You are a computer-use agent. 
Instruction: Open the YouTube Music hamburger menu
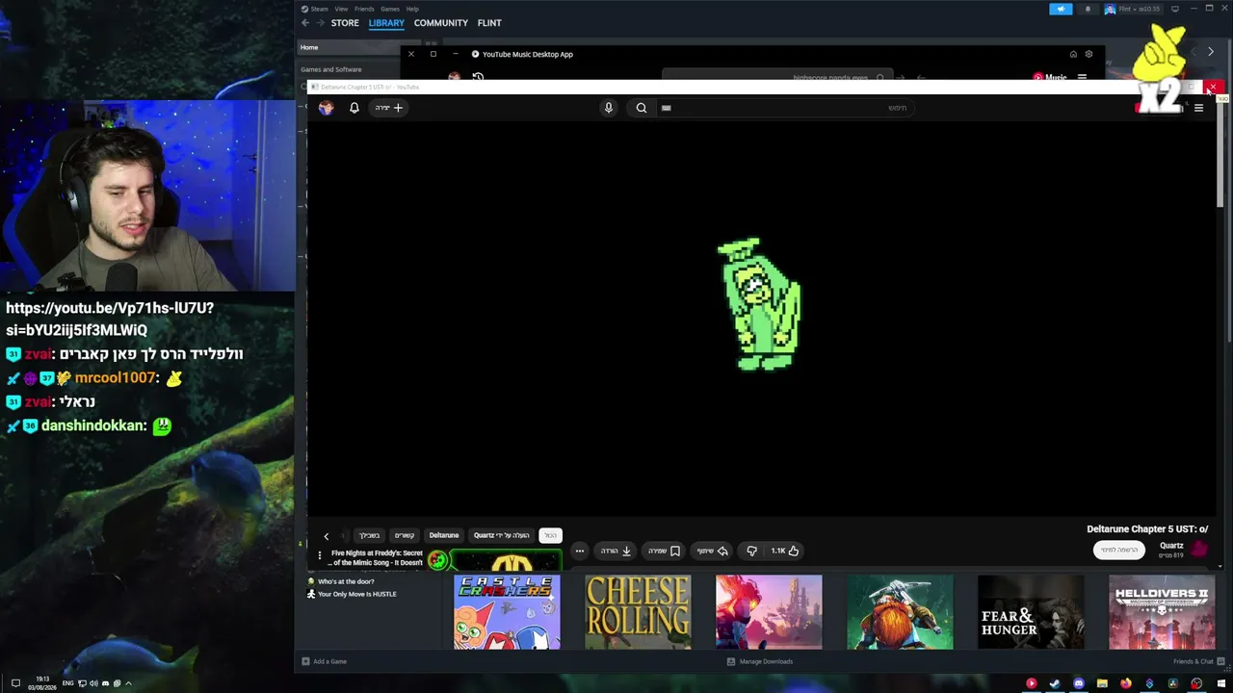coord(1082,78)
